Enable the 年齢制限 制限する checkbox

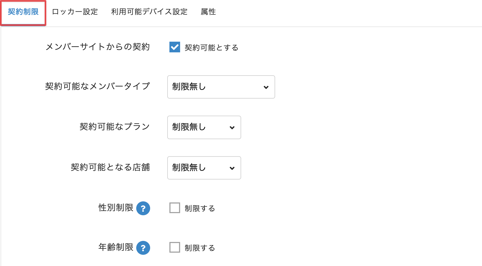coord(175,247)
